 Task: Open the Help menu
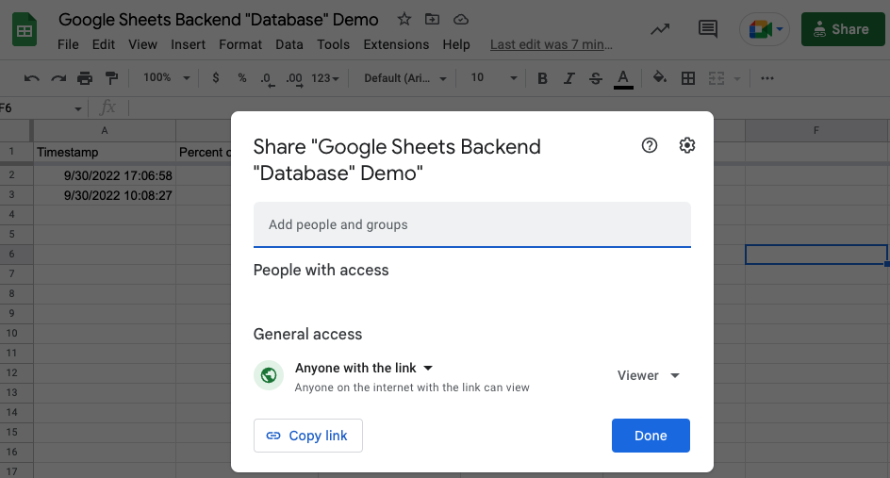[456, 44]
